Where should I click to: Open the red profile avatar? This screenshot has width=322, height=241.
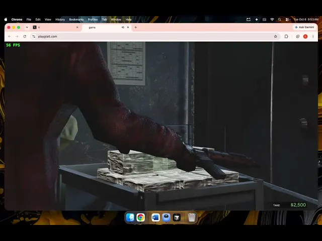pyautogui.click(x=305, y=37)
